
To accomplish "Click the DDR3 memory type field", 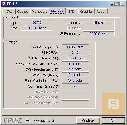I will (37, 22).
